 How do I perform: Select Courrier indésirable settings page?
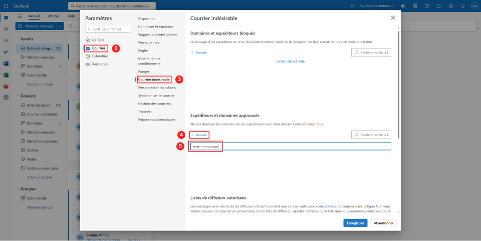(x=154, y=79)
